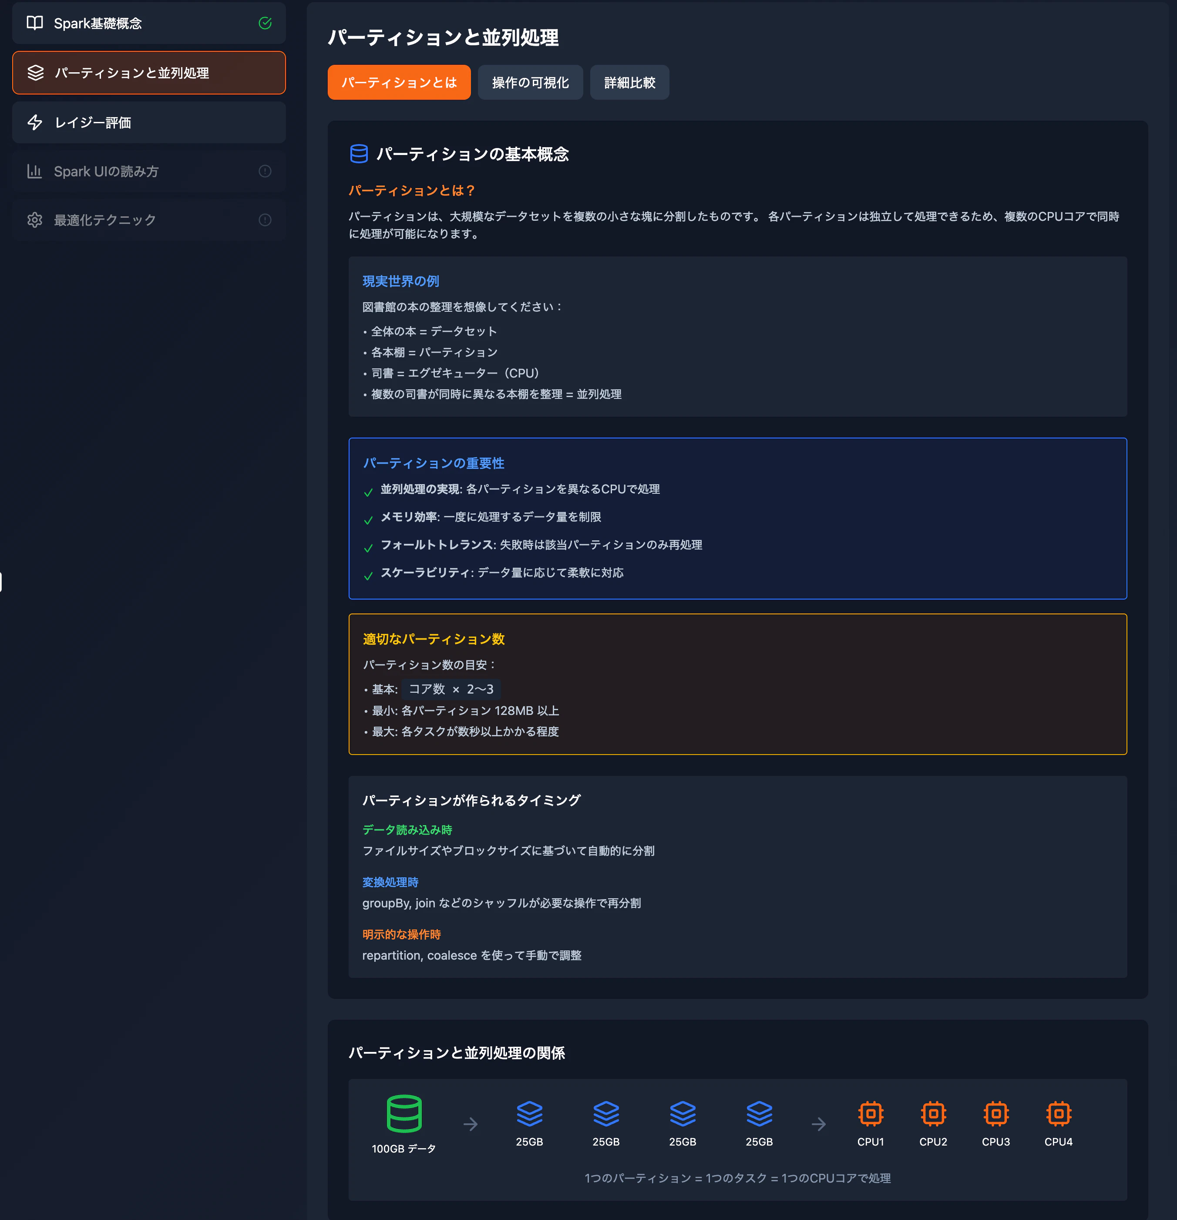Click the gear icon next to 最適化テクニック
This screenshot has height=1220, width=1177.
click(35, 219)
